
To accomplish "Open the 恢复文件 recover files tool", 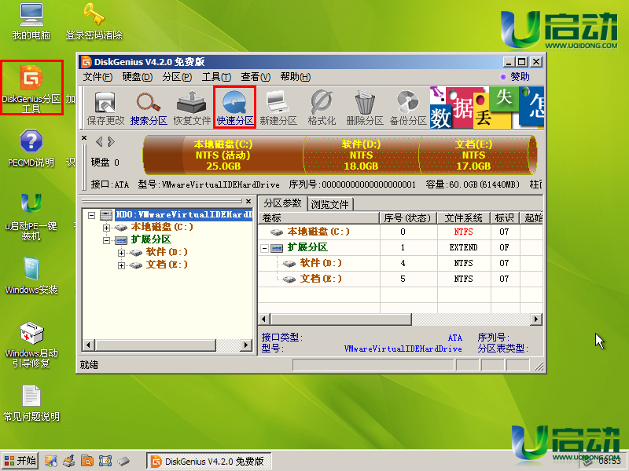I will 192,108.
